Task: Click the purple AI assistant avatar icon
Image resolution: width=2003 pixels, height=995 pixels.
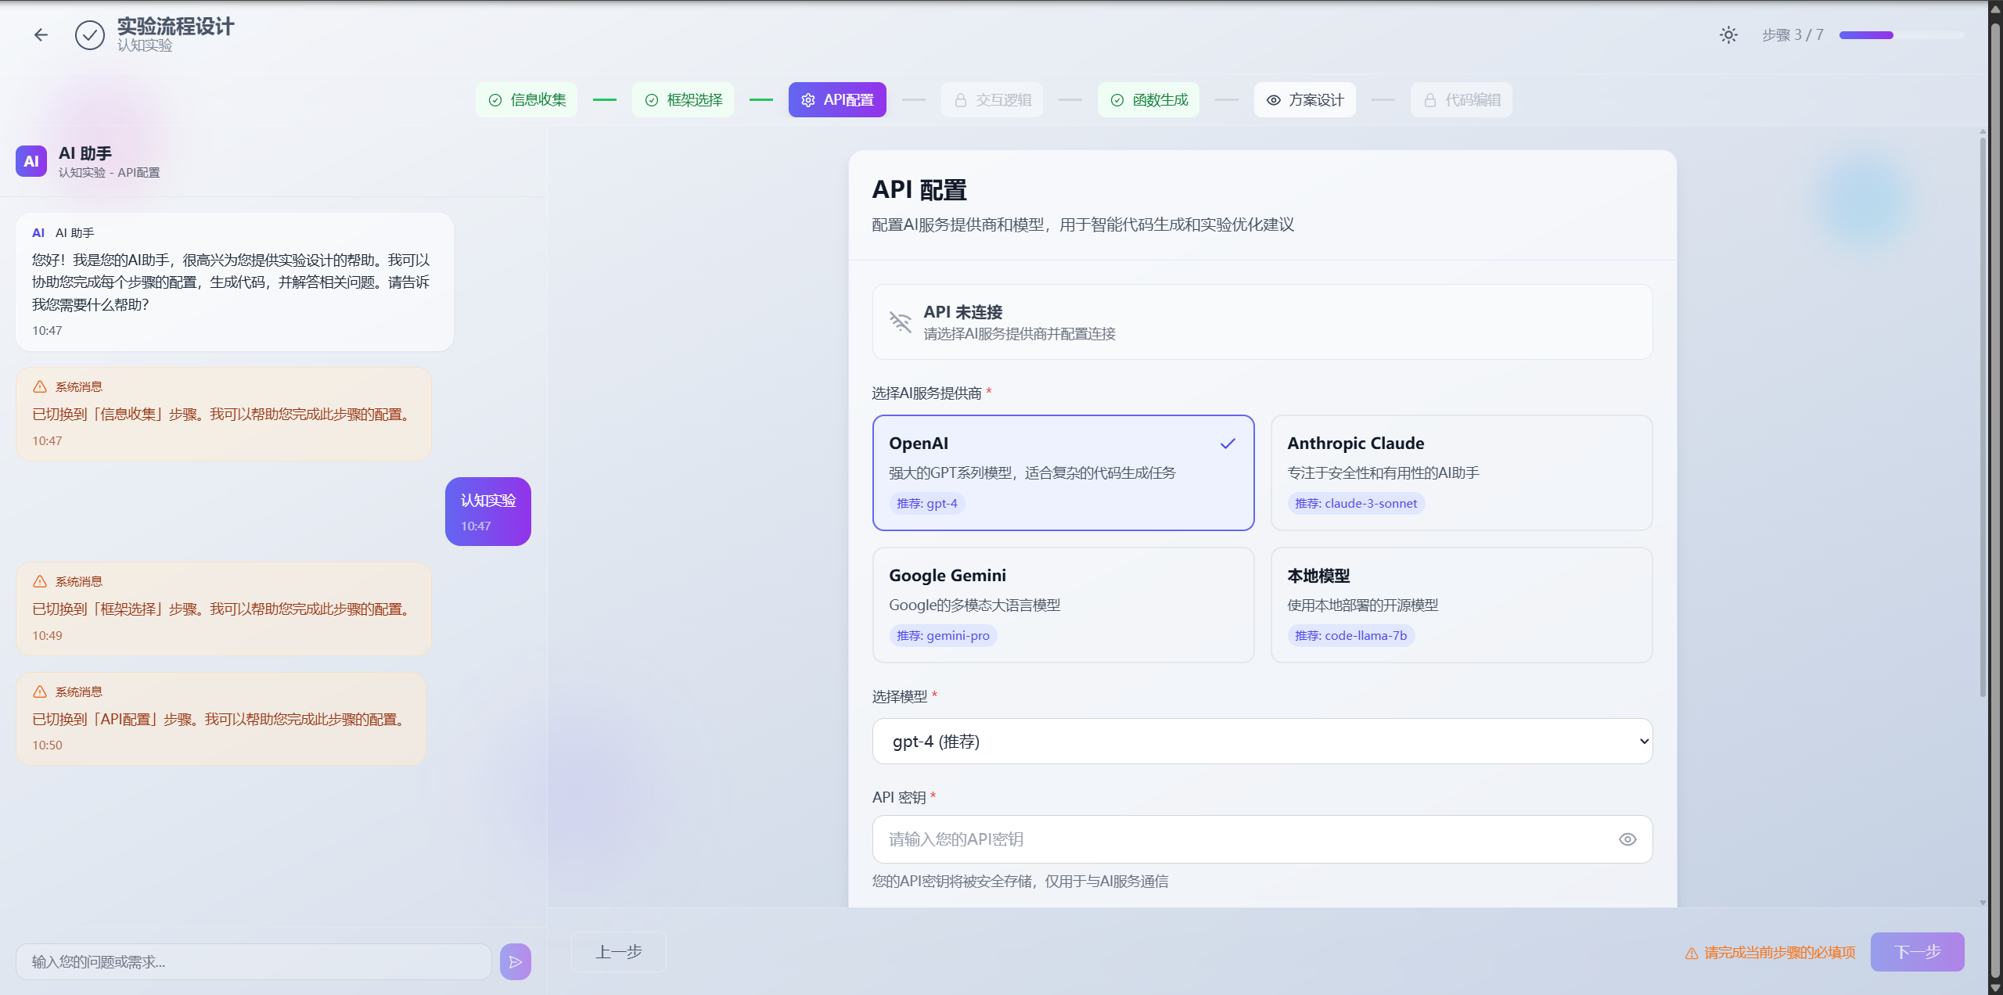Action: [x=31, y=161]
